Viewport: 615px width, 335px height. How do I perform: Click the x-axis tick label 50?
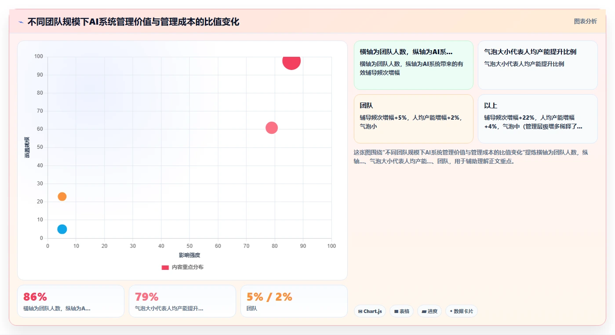189,246
